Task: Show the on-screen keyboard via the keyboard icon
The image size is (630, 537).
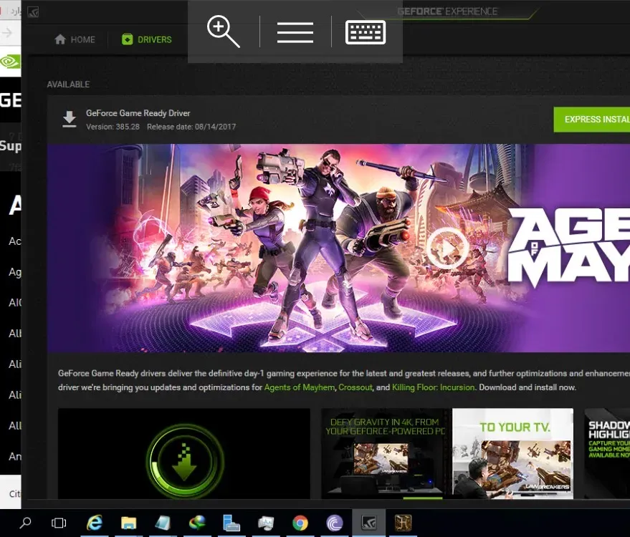Action: click(x=366, y=32)
